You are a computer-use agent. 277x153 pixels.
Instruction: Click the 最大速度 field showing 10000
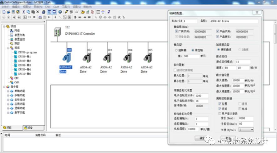coord(238,80)
